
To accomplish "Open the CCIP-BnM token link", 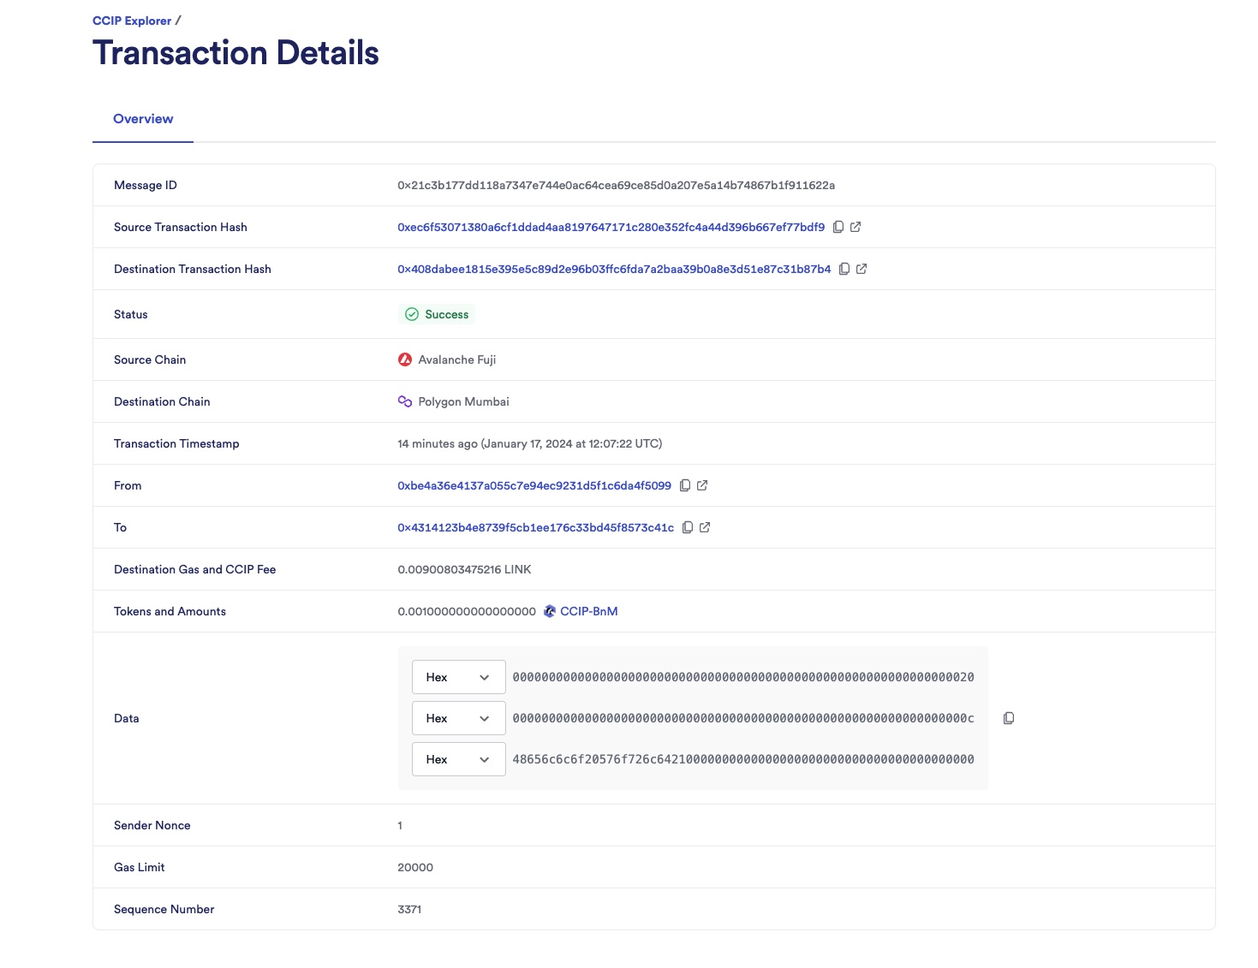I will 589,611.
